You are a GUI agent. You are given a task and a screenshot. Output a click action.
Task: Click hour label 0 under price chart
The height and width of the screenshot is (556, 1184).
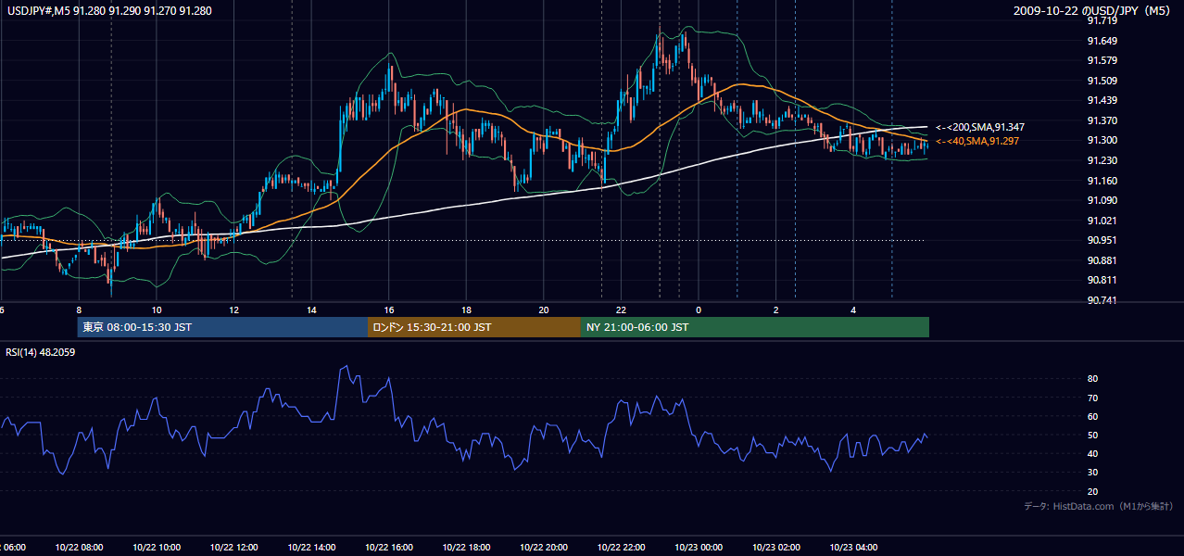pyautogui.click(x=699, y=310)
